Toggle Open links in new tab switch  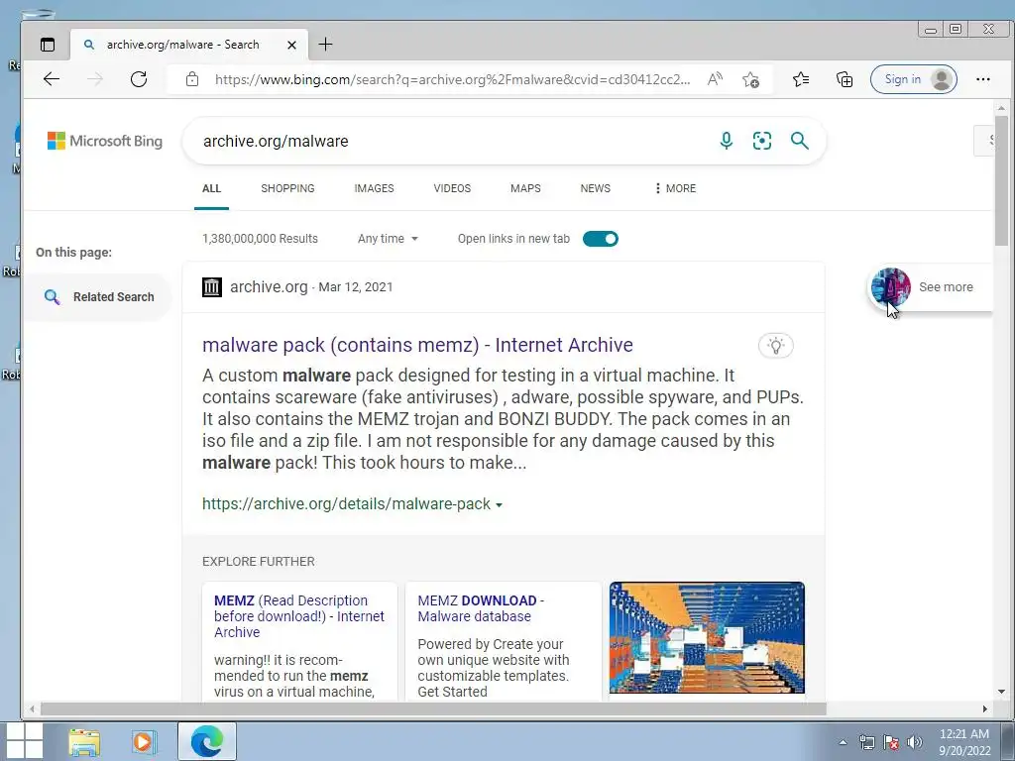(600, 239)
